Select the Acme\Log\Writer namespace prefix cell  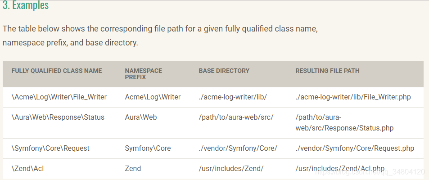pyautogui.click(x=153, y=97)
